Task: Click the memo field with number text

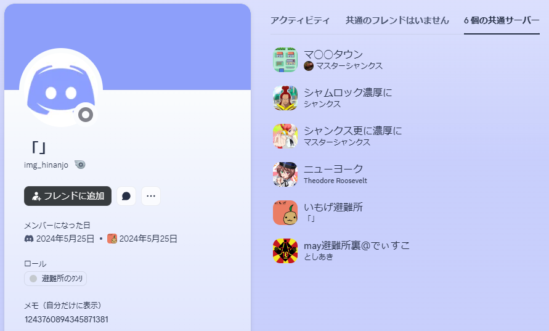Action: [66, 319]
